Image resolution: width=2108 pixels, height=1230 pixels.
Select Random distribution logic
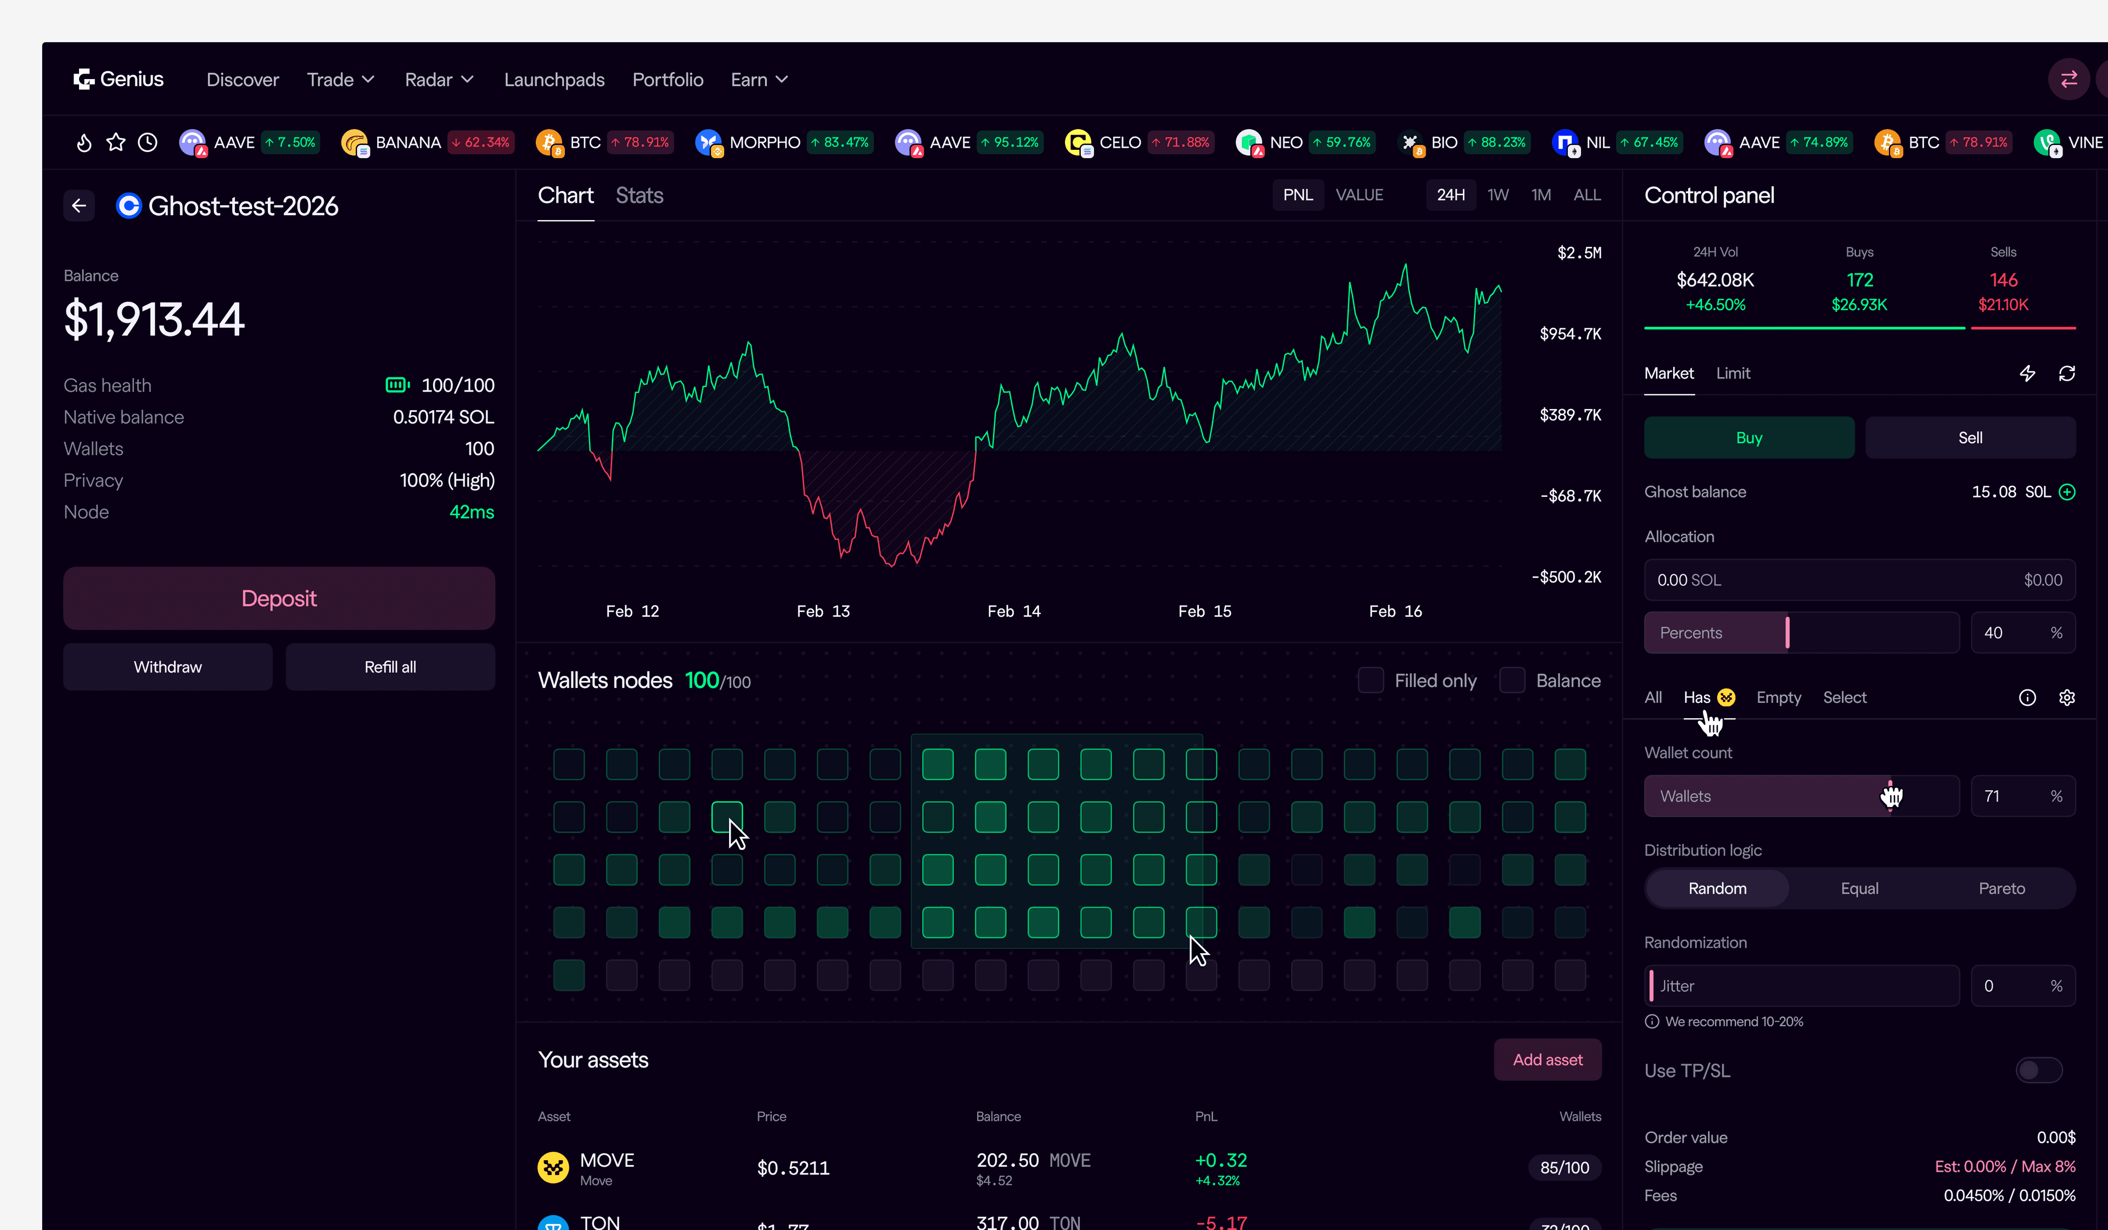pos(1717,888)
